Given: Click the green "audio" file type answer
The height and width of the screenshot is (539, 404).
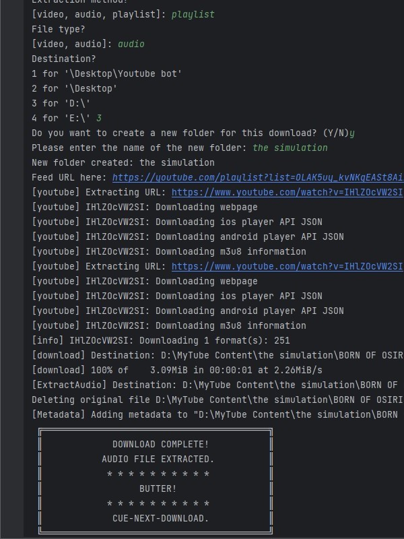Looking at the screenshot, I should (x=131, y=44).
